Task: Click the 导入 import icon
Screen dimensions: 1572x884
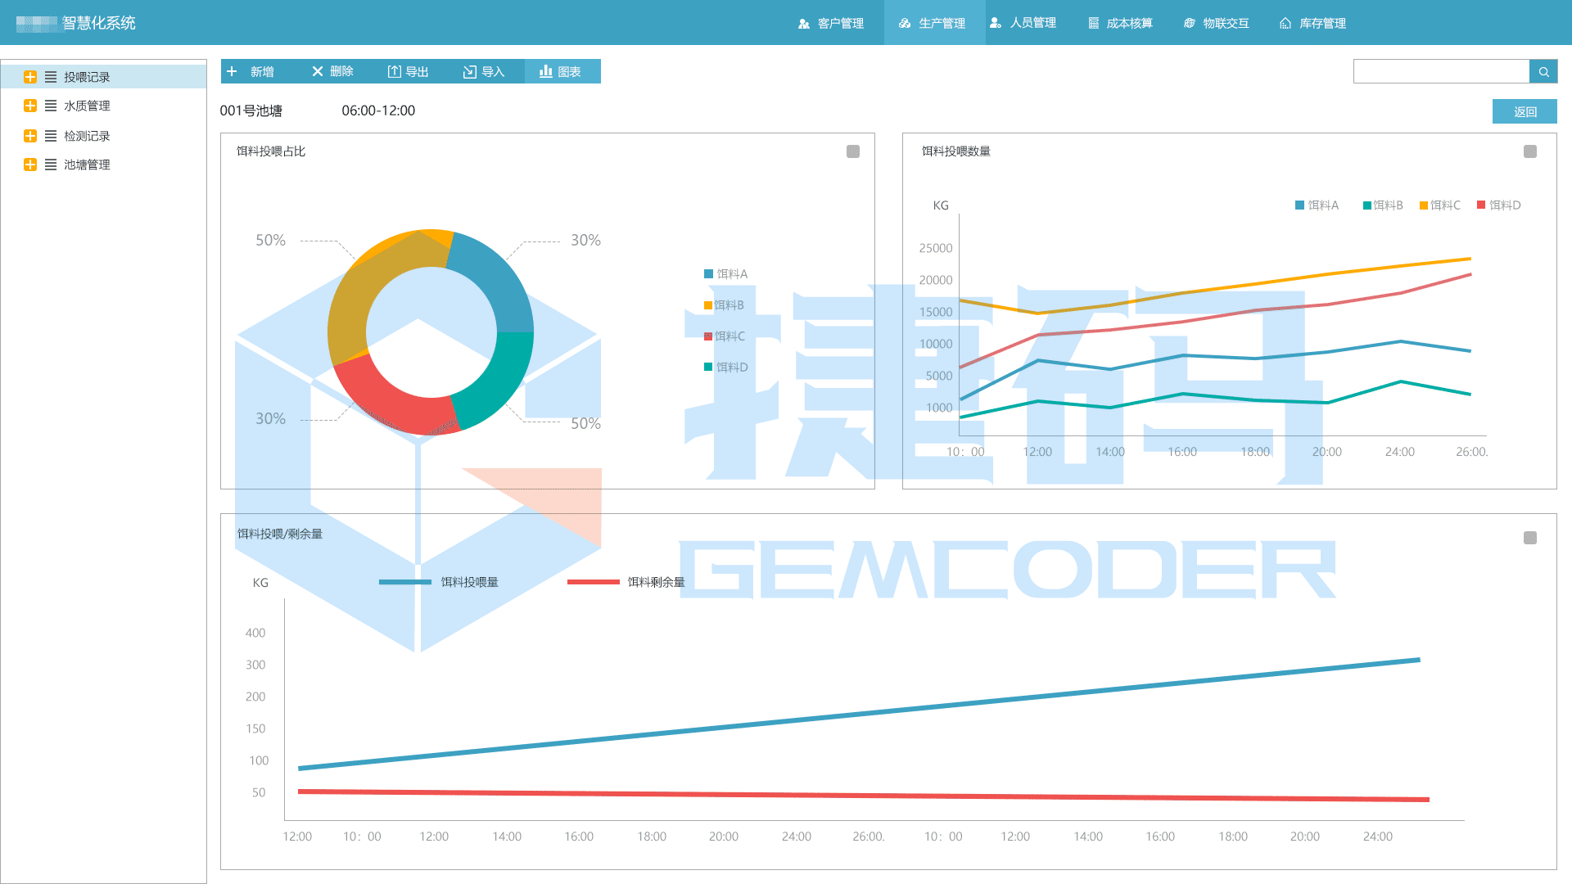Action: [x=469, y=72]
